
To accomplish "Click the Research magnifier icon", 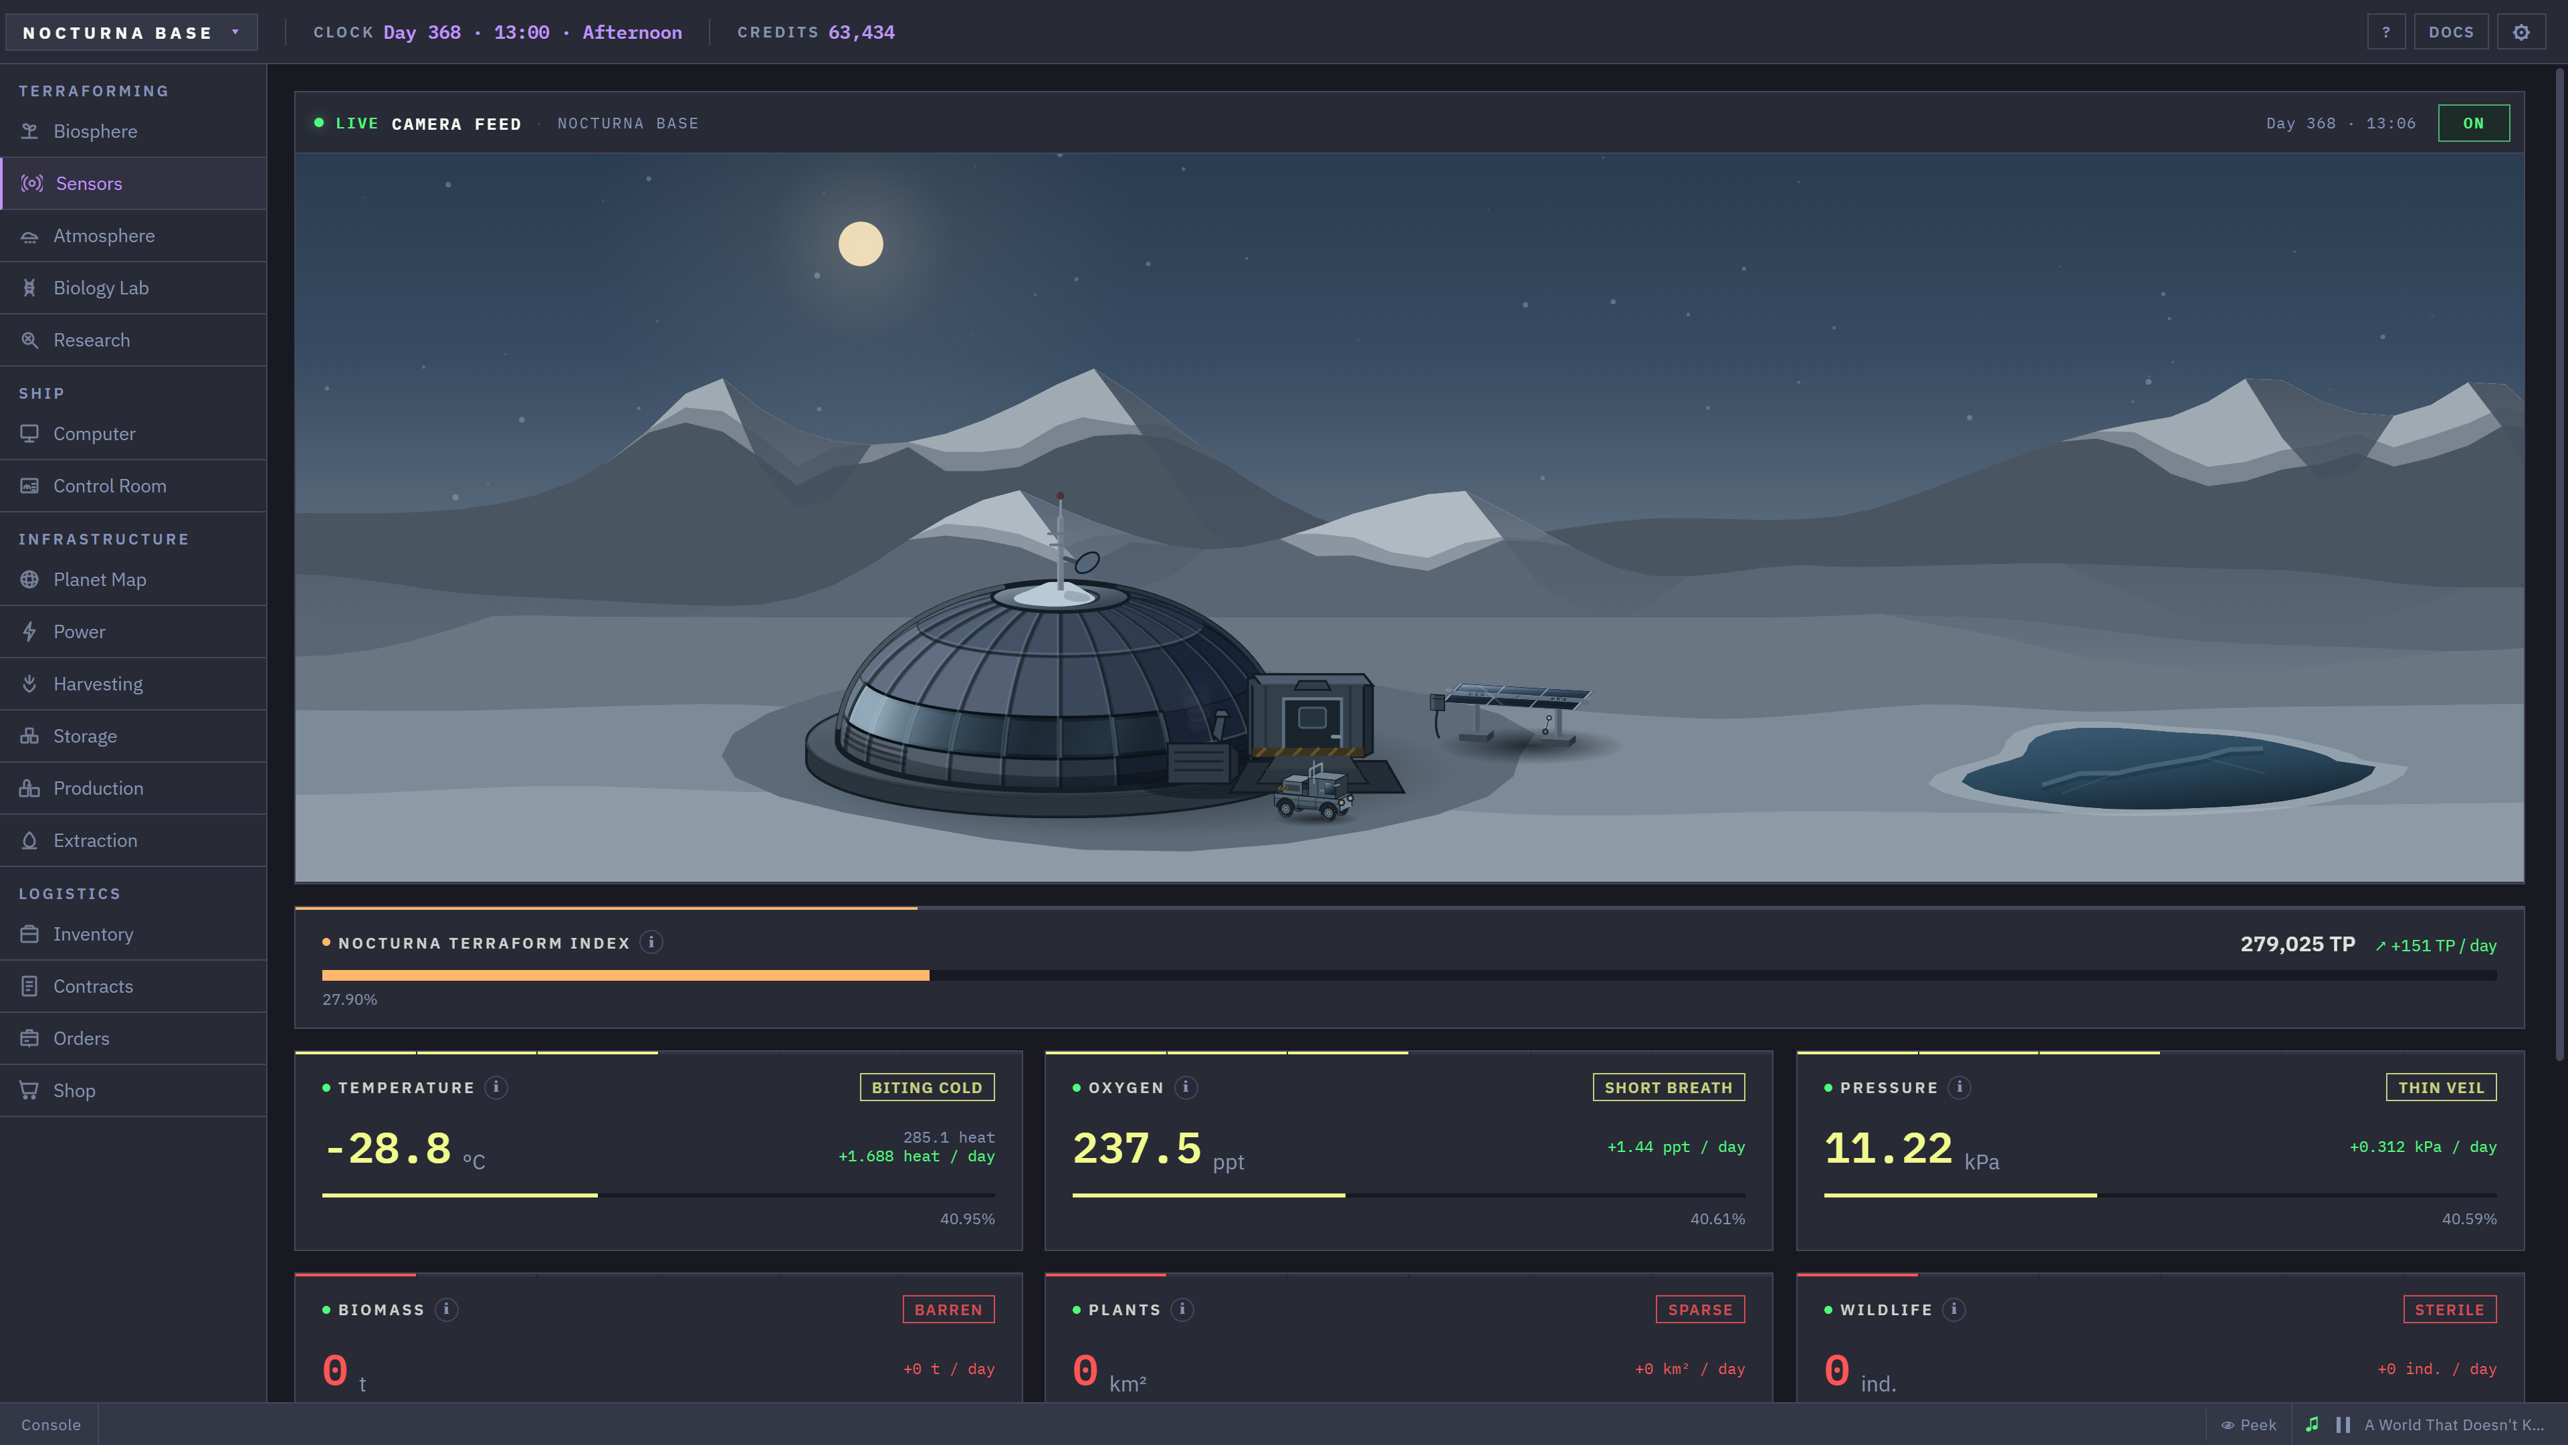I will point(30,340).
